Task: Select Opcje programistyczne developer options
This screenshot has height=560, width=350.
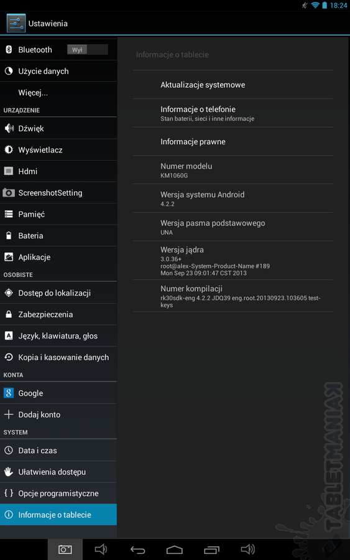Action: point(58,493)
